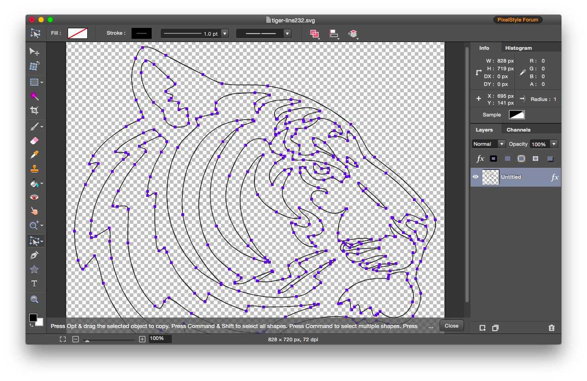Image resolution: width=587 pixels, height=381 pixels.
Task: Switch to the Info tab
Action: (484, 48)
